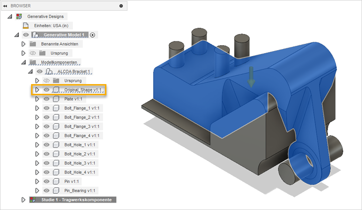Click the Bolt_Flange_1 v1:1 body icon
This screenshot has width=362, height=210.
point(56,108)
